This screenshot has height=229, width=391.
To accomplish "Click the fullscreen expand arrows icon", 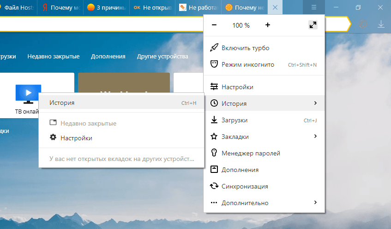I will (x=313, y=25).
